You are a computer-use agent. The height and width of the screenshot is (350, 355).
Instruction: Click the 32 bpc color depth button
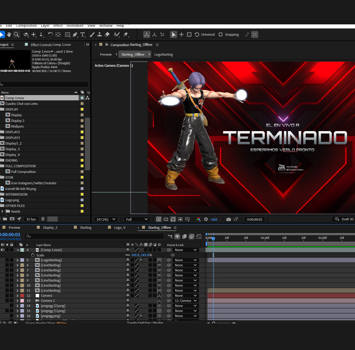(31, 219)
